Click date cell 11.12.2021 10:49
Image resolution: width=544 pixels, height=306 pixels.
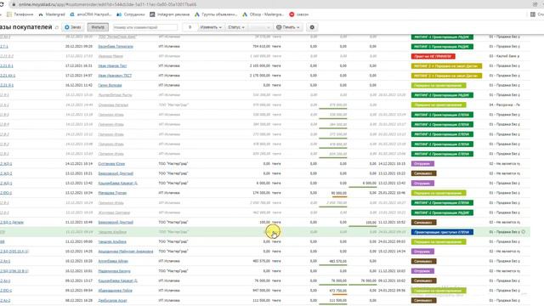pos(79,222)
